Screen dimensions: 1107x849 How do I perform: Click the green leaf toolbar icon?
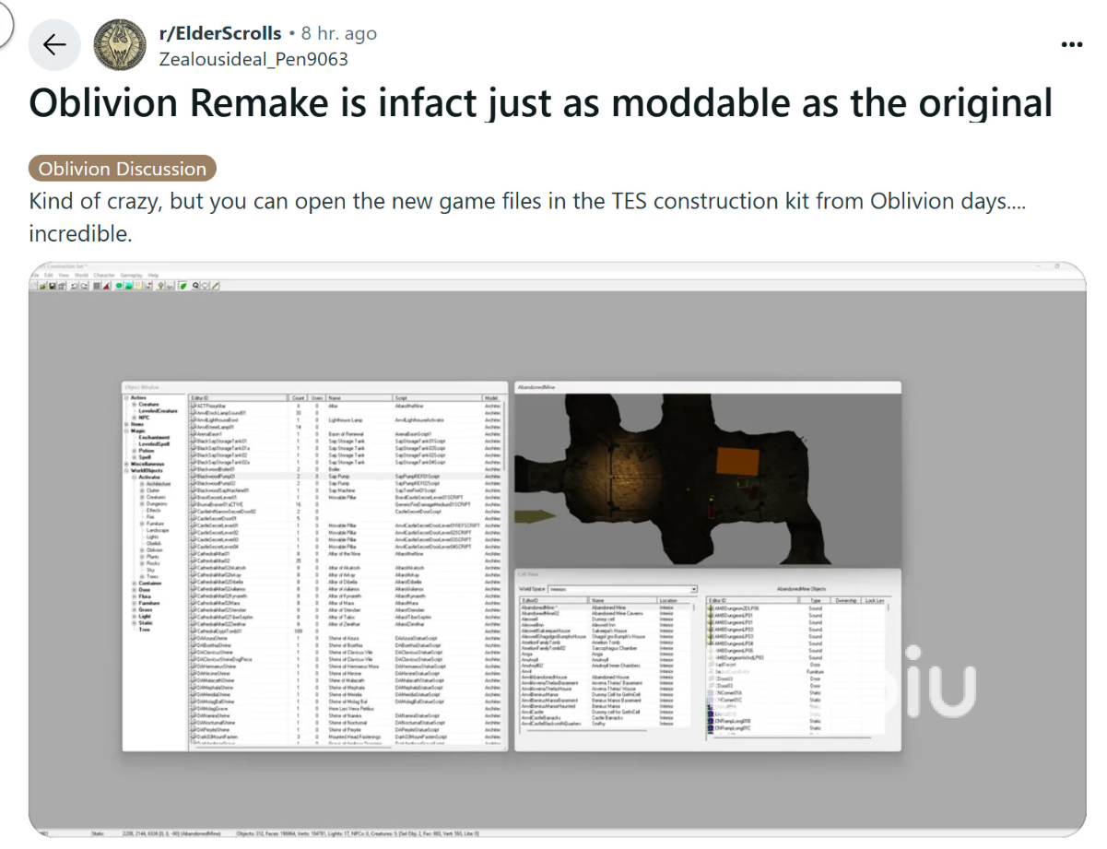[x=183, y=286]
